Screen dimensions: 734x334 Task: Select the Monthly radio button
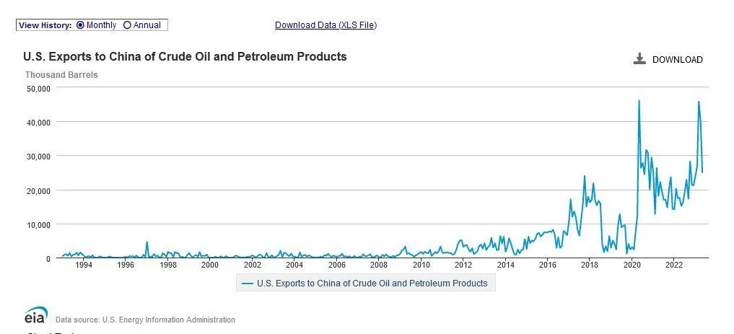coord(80,25)
